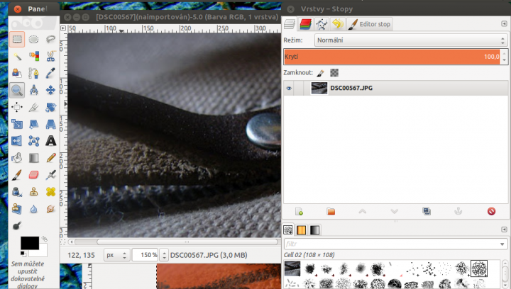Open the brush filter dropdown arrow
The height and width of the screenshot is (289, 511).
click(x=502, y=244)
